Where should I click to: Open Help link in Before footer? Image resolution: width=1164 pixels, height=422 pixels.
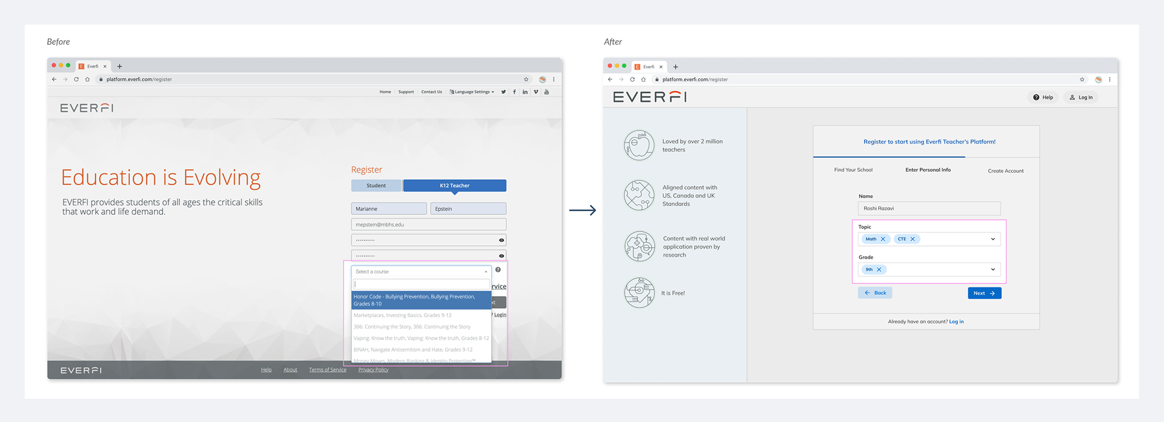[266, 370]
